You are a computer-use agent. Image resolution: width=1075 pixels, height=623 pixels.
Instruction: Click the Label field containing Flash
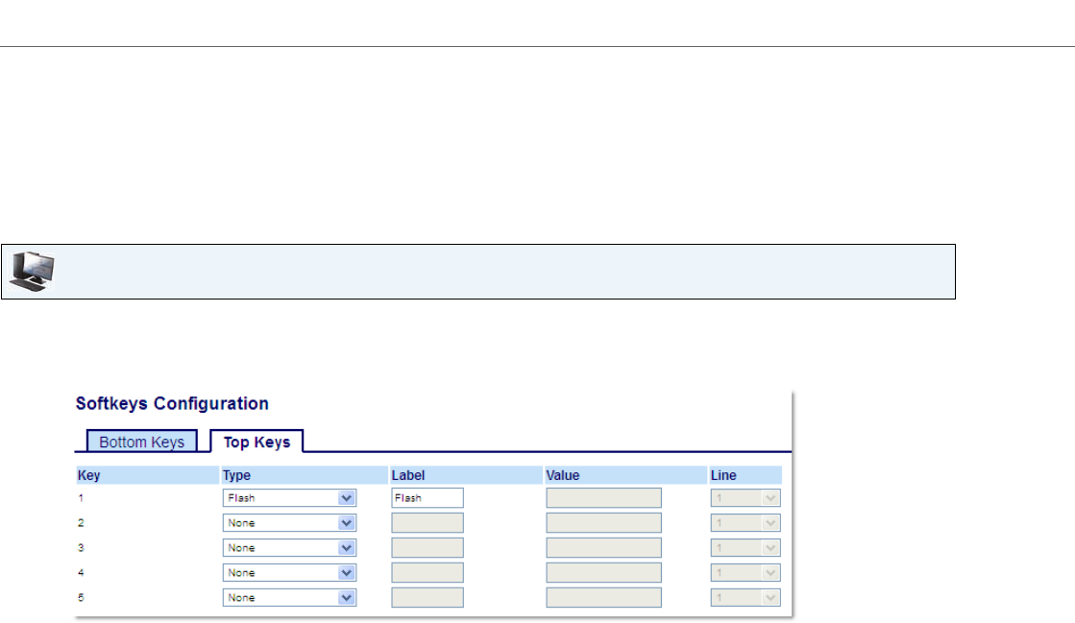pos(428,498)
